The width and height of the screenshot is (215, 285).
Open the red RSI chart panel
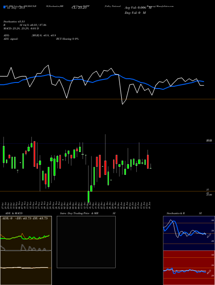pos(189,268)
